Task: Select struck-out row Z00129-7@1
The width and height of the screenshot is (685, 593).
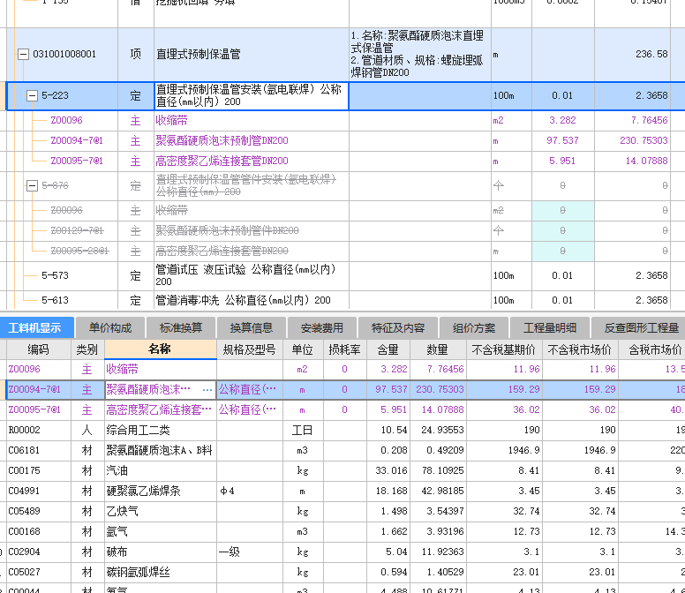Action: (345, 230)
